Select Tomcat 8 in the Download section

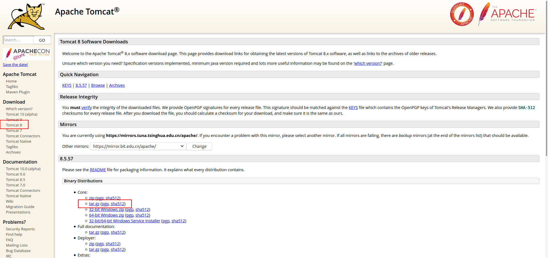[14, 125]
